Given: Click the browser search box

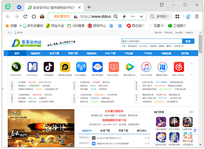Looking at the screenshot, I should tap(160, 17).
